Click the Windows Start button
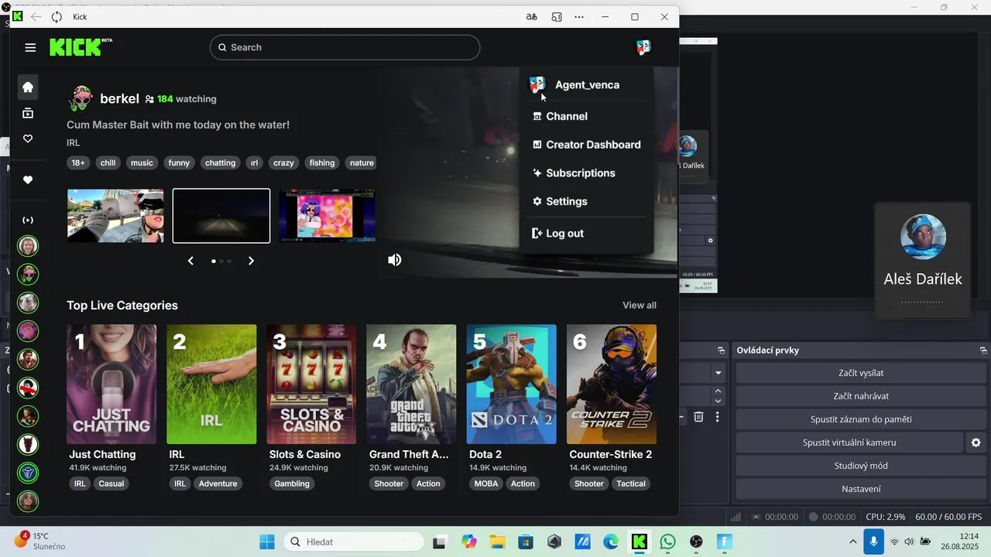This screenshot has height=557, width=991. click(267, 542)
